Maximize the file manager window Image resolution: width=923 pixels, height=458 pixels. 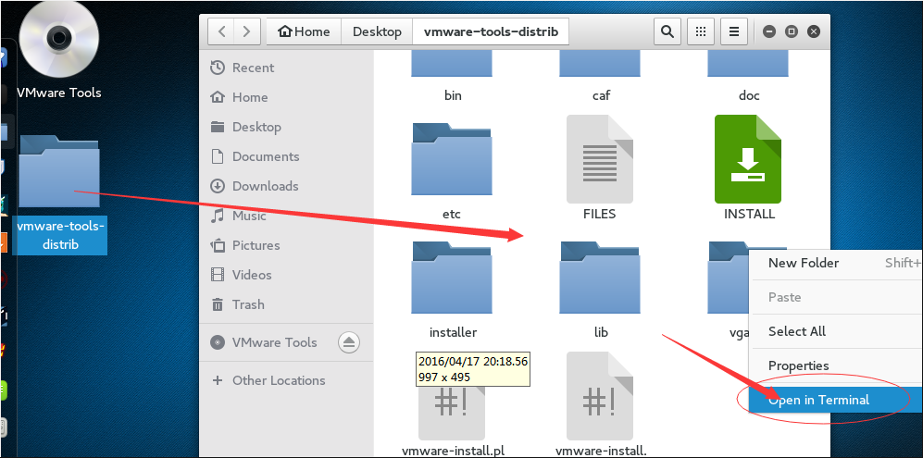point(792,31)
